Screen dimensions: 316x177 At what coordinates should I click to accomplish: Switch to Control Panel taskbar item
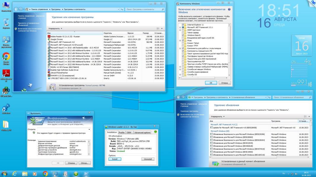pos(55,173)
